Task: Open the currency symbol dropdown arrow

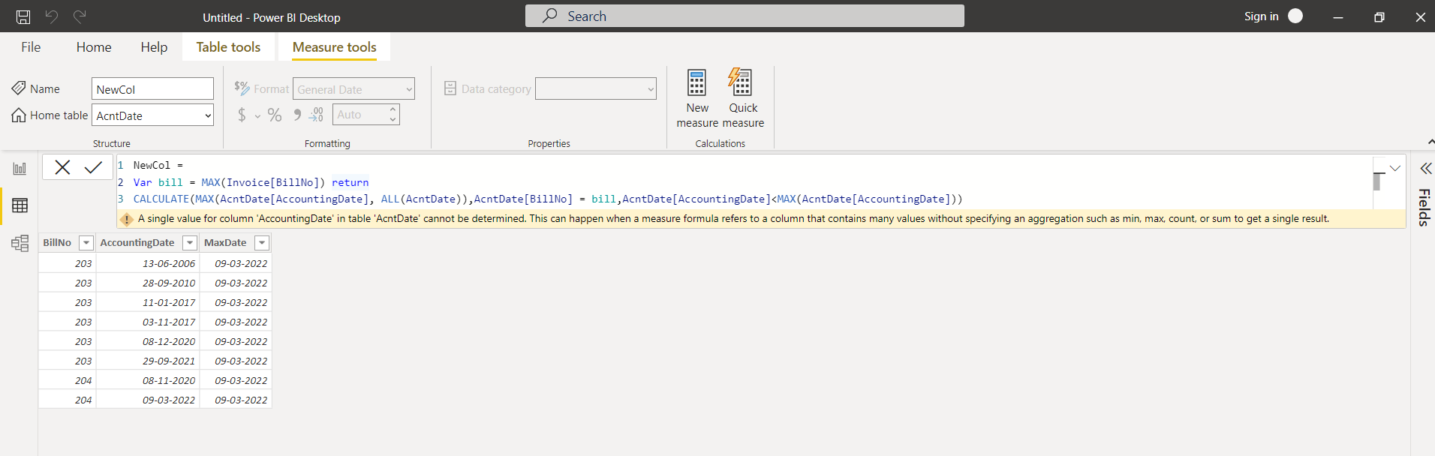Action: (x=257, y=115)
